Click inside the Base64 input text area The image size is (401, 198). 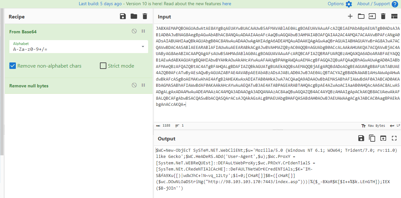[x=277, y=73]
